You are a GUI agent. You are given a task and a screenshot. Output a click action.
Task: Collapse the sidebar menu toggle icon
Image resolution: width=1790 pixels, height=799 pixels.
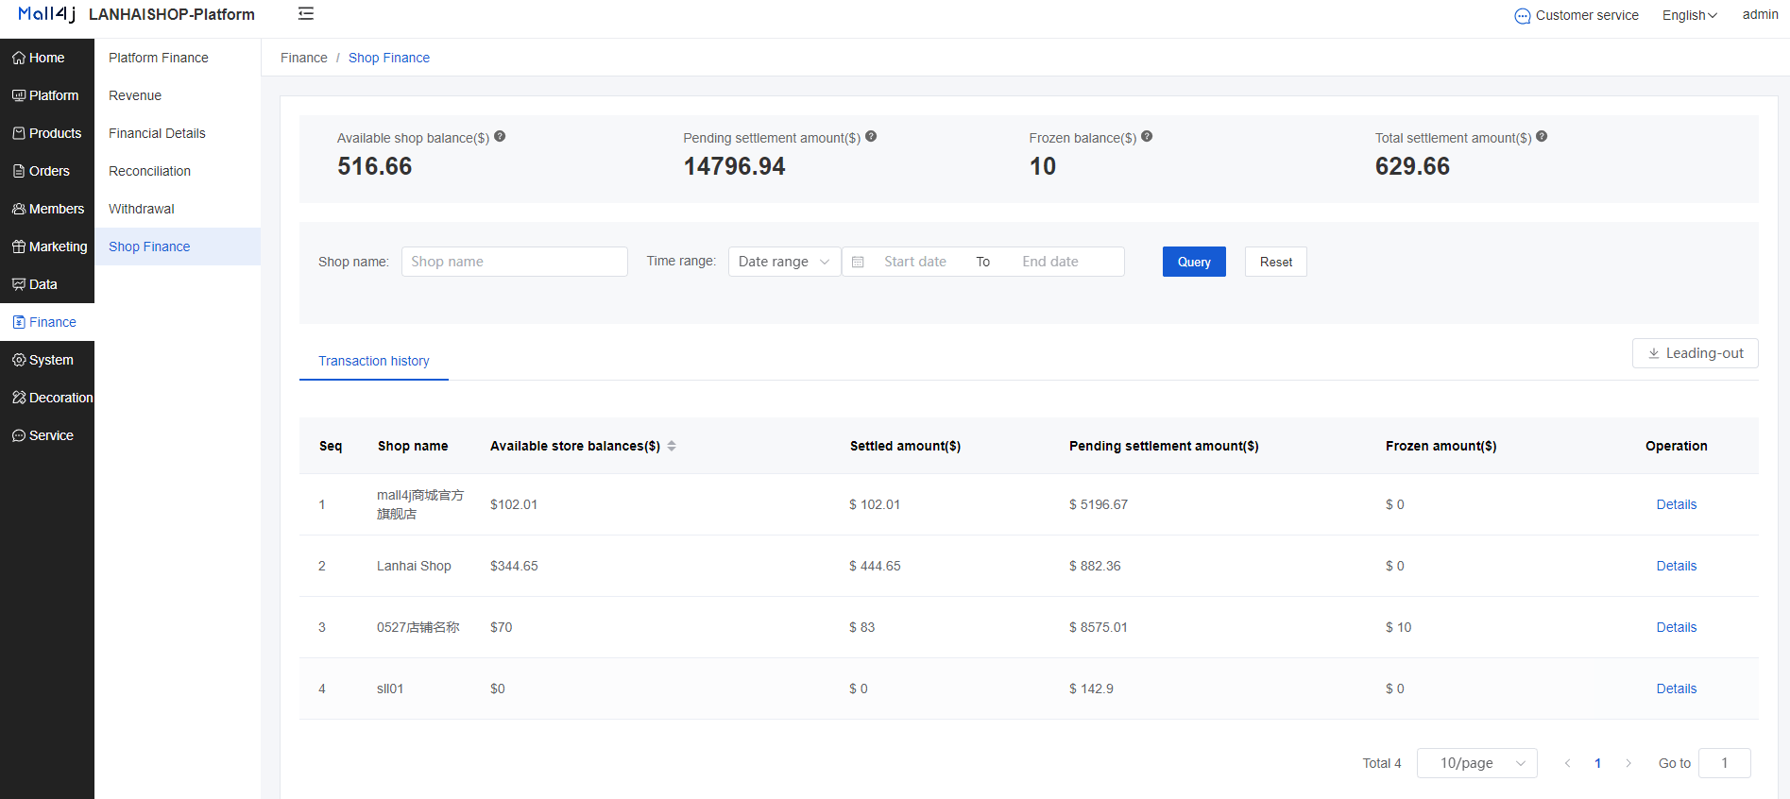coord(306,13)
